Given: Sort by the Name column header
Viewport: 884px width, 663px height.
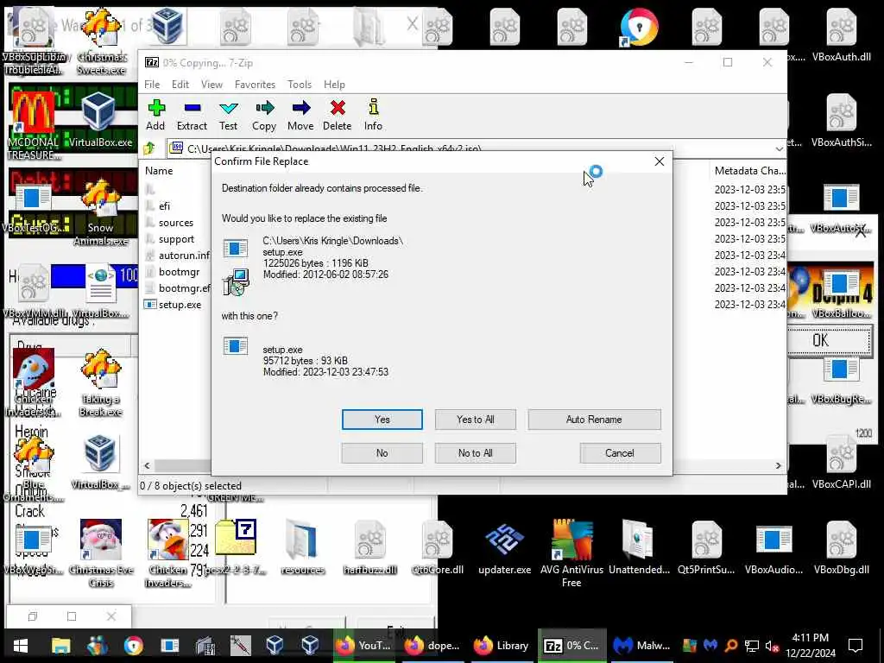Looking at the screenshot, I should (160, 171).
